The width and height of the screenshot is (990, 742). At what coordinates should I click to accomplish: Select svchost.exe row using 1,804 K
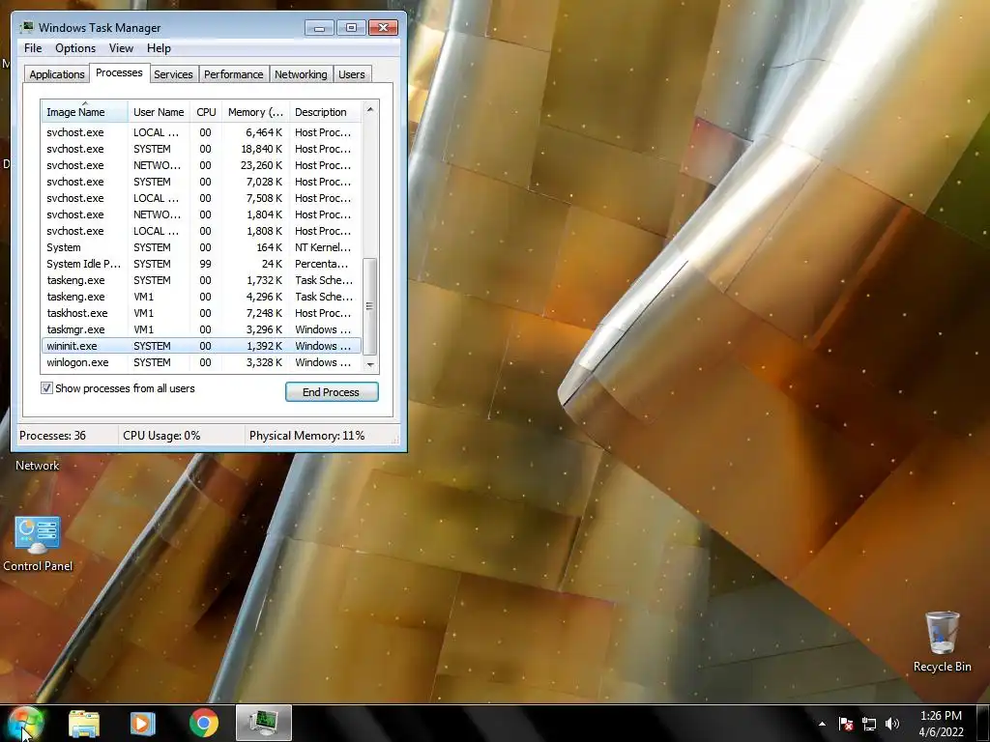201,214
